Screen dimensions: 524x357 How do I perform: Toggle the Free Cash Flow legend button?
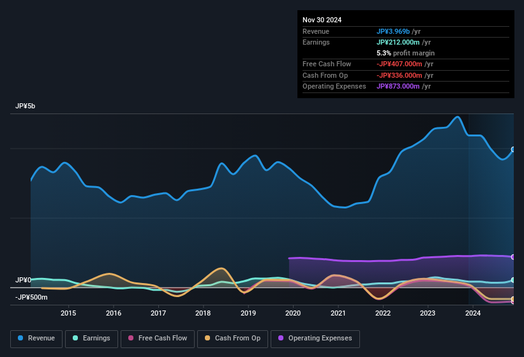[x=158, y=339]
